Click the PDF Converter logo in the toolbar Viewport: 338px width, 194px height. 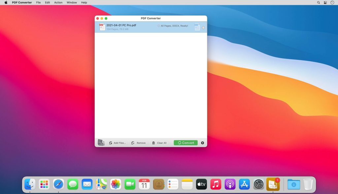[101, 142]
